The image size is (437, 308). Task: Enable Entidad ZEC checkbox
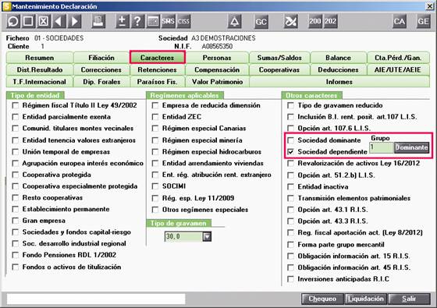(155, 117)
